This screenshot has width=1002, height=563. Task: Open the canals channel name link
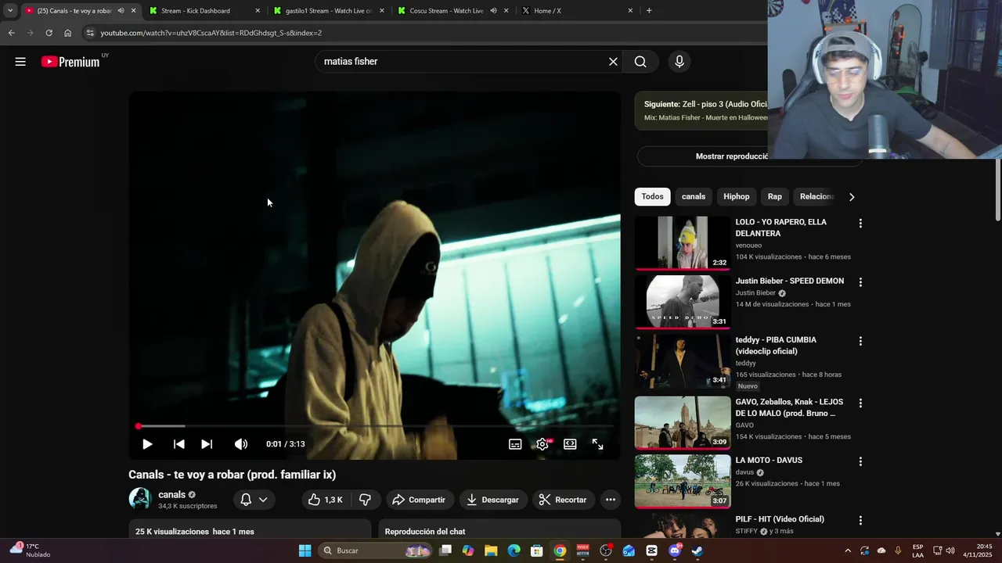pyautogui.click(x=172, y=495)
